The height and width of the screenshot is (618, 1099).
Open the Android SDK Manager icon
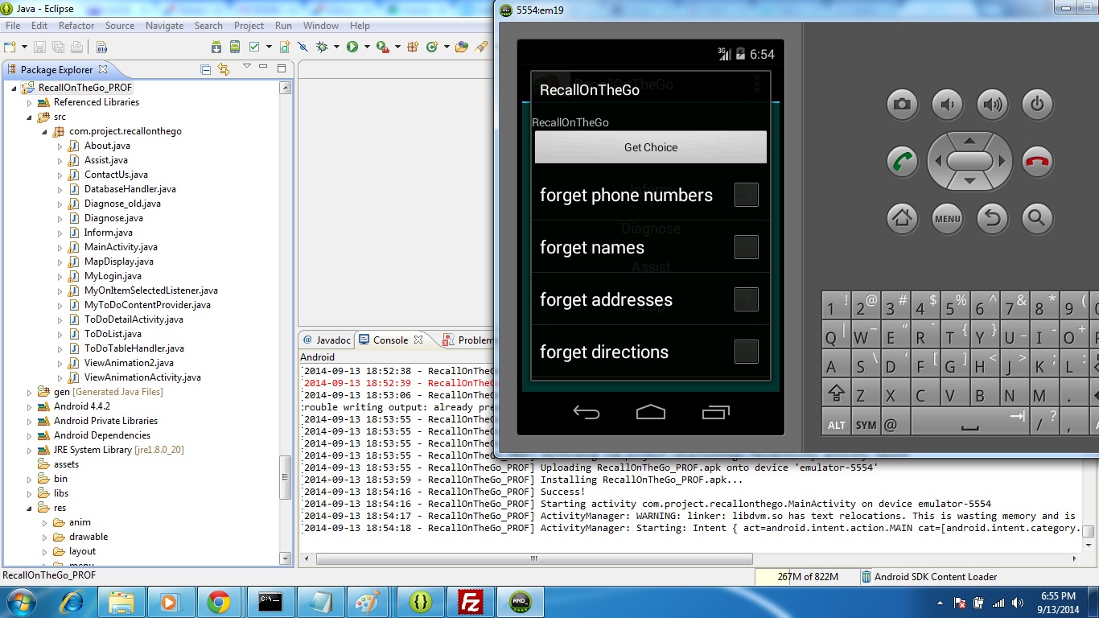pos(216,47)
